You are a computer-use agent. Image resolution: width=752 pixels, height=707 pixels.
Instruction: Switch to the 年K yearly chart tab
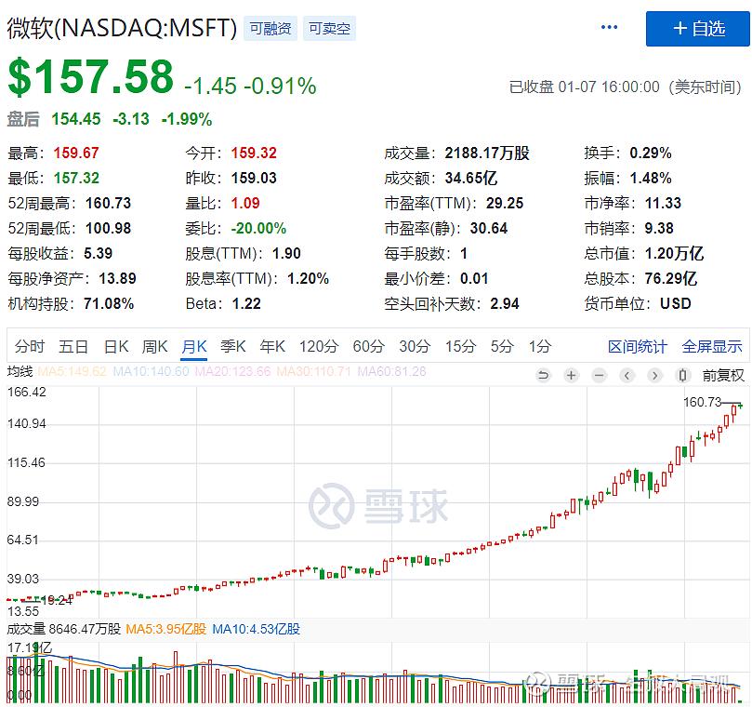272,347
